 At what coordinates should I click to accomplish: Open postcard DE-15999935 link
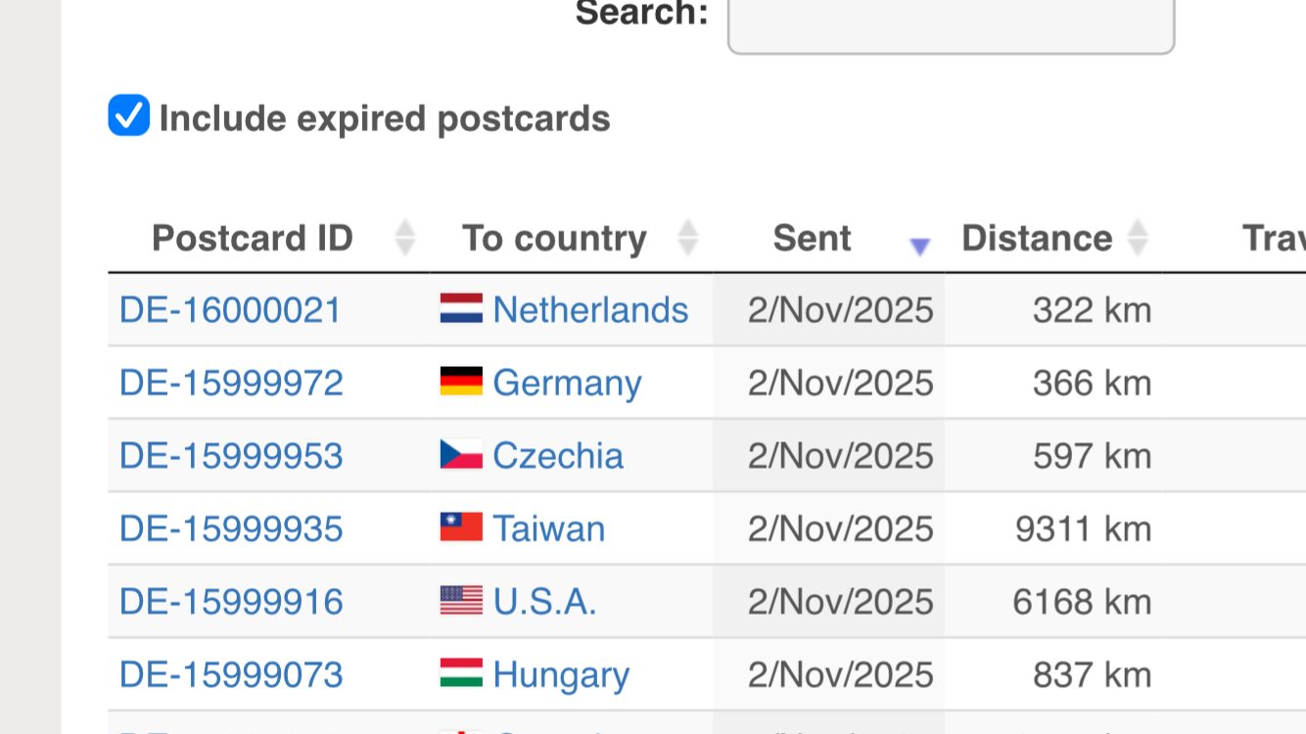click(x=231, y=528)
